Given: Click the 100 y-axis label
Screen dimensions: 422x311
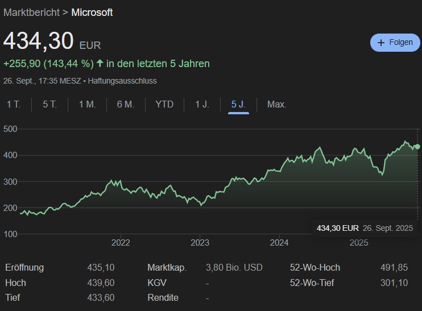Looking at the screenshot, I should pyautogui.click(x=10, y=234).
